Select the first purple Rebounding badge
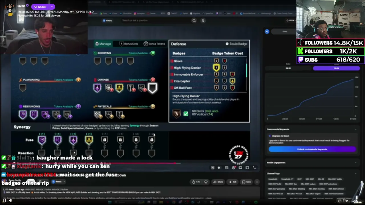Image resolution: width=365 pixels, height=205 pixels. pyautogui.click(x=23, y=115)
